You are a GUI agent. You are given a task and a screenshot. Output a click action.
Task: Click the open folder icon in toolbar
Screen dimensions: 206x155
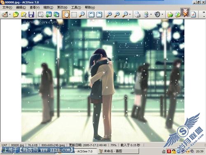coord(16,14)
